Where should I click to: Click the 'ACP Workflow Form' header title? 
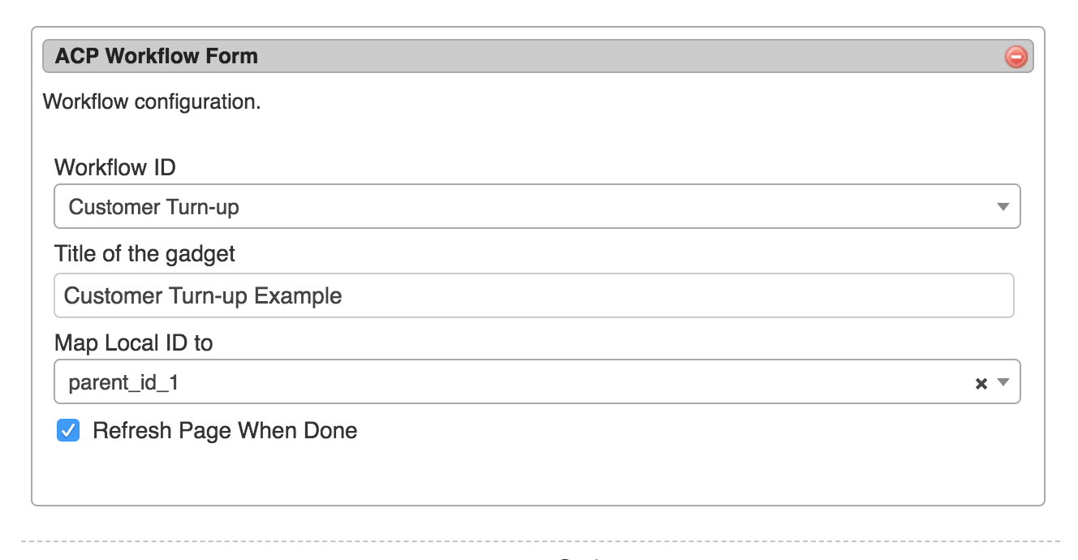point(157,56)
